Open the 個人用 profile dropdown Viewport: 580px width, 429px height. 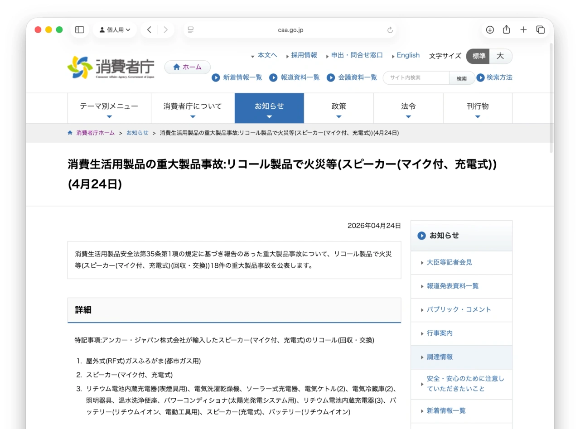115,30
